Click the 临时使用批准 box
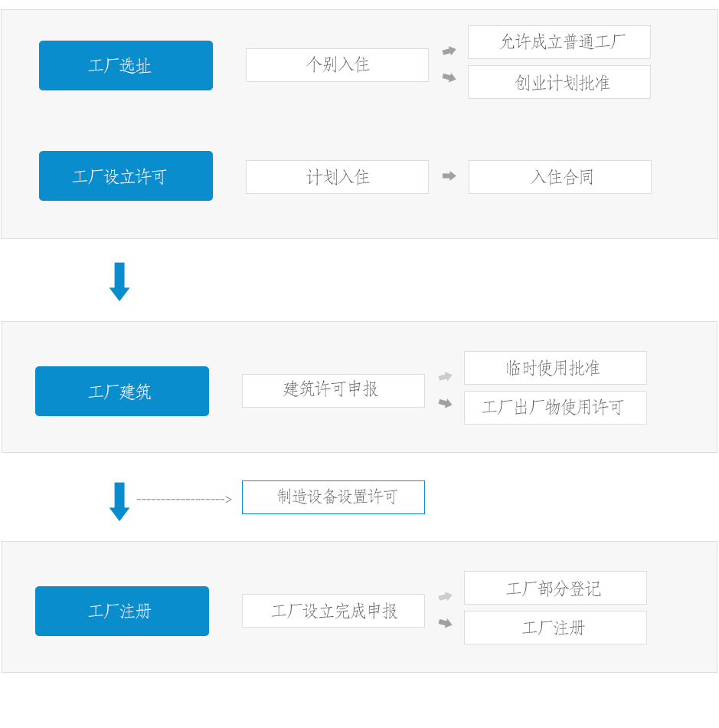719x728 pixels. pyautogui.click(x=555, y=368)
